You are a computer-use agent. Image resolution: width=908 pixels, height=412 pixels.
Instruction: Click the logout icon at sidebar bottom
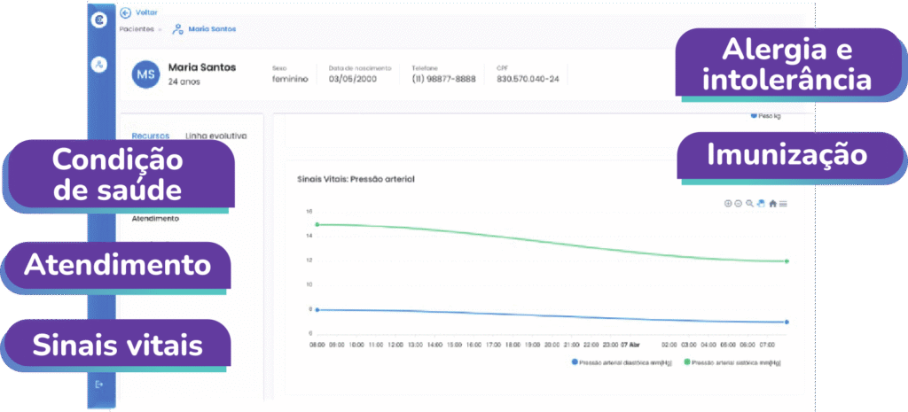pos(99,384)
